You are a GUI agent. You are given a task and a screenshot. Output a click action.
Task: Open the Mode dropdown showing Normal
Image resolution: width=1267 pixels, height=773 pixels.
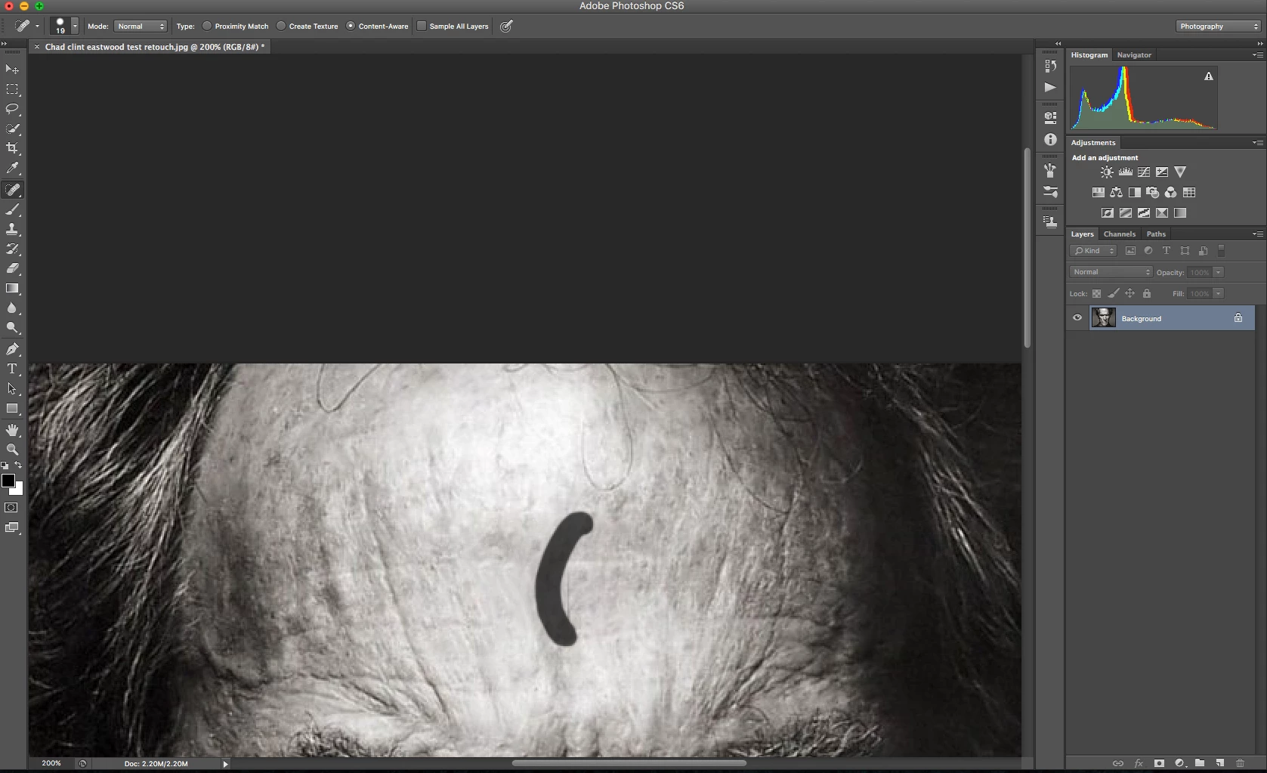tap(141, 26)
